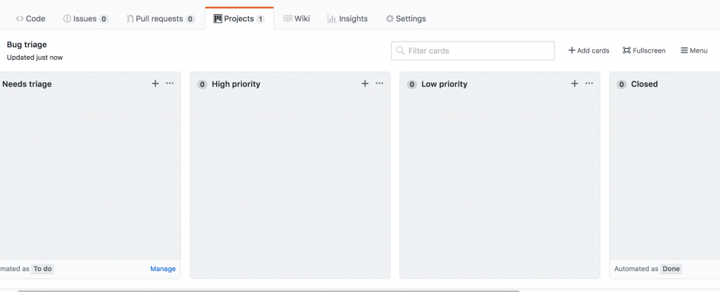Open the project Menu
This screenshot has width=720, height=292.
click(693, 51)
